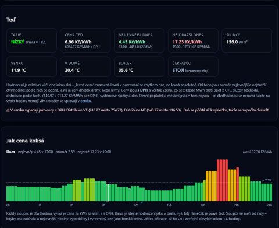Click the 12h axis label
Viewport: 279px width, 228px height.
pos(136,205)
